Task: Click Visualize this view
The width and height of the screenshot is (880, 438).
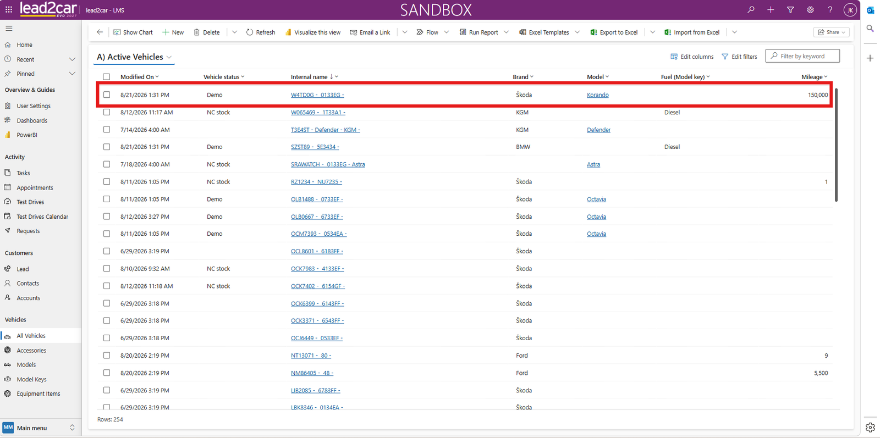Action: pos(312,32)
